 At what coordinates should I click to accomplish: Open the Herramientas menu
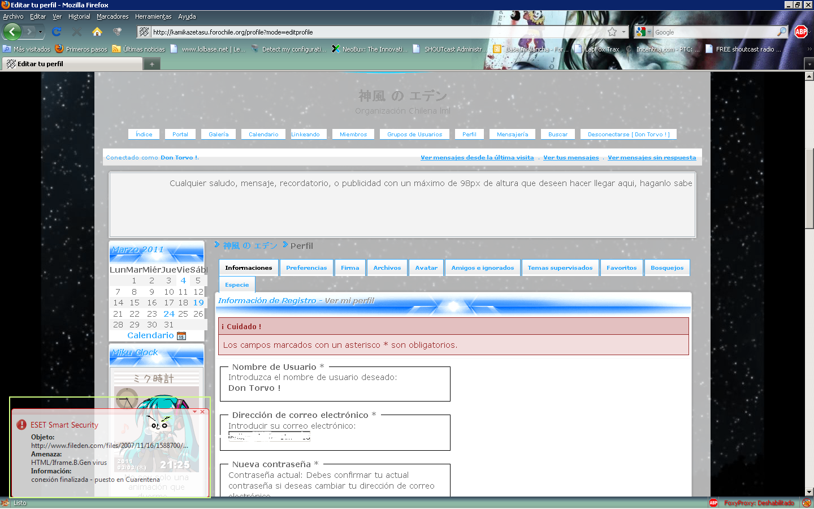pyautogui.click(x=153, y=16)
